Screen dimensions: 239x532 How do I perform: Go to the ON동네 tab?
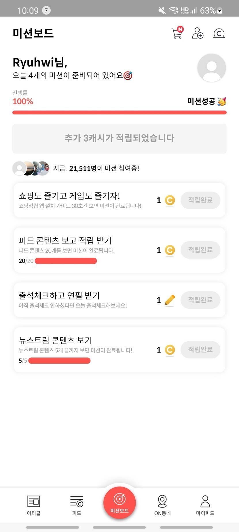[162, 505]
